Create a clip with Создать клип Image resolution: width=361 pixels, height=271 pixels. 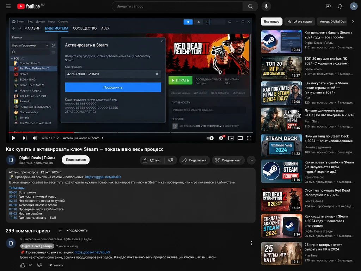tap(228, 160)
